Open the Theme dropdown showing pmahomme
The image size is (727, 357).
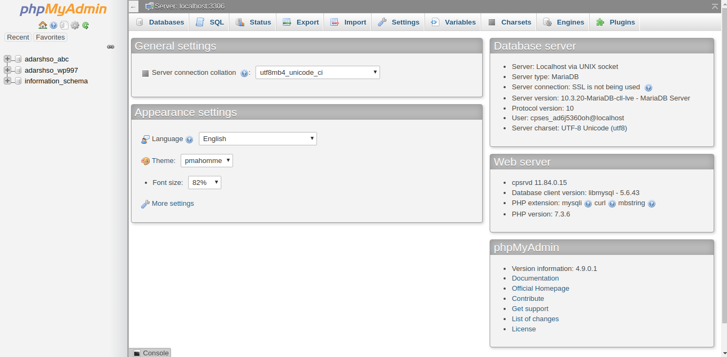tap(207, 160)
